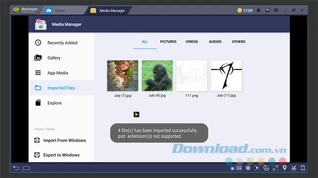This screenshot has width=318, height=178.
Task: Select Imported Files in sidebar
Action: [62, 88]
